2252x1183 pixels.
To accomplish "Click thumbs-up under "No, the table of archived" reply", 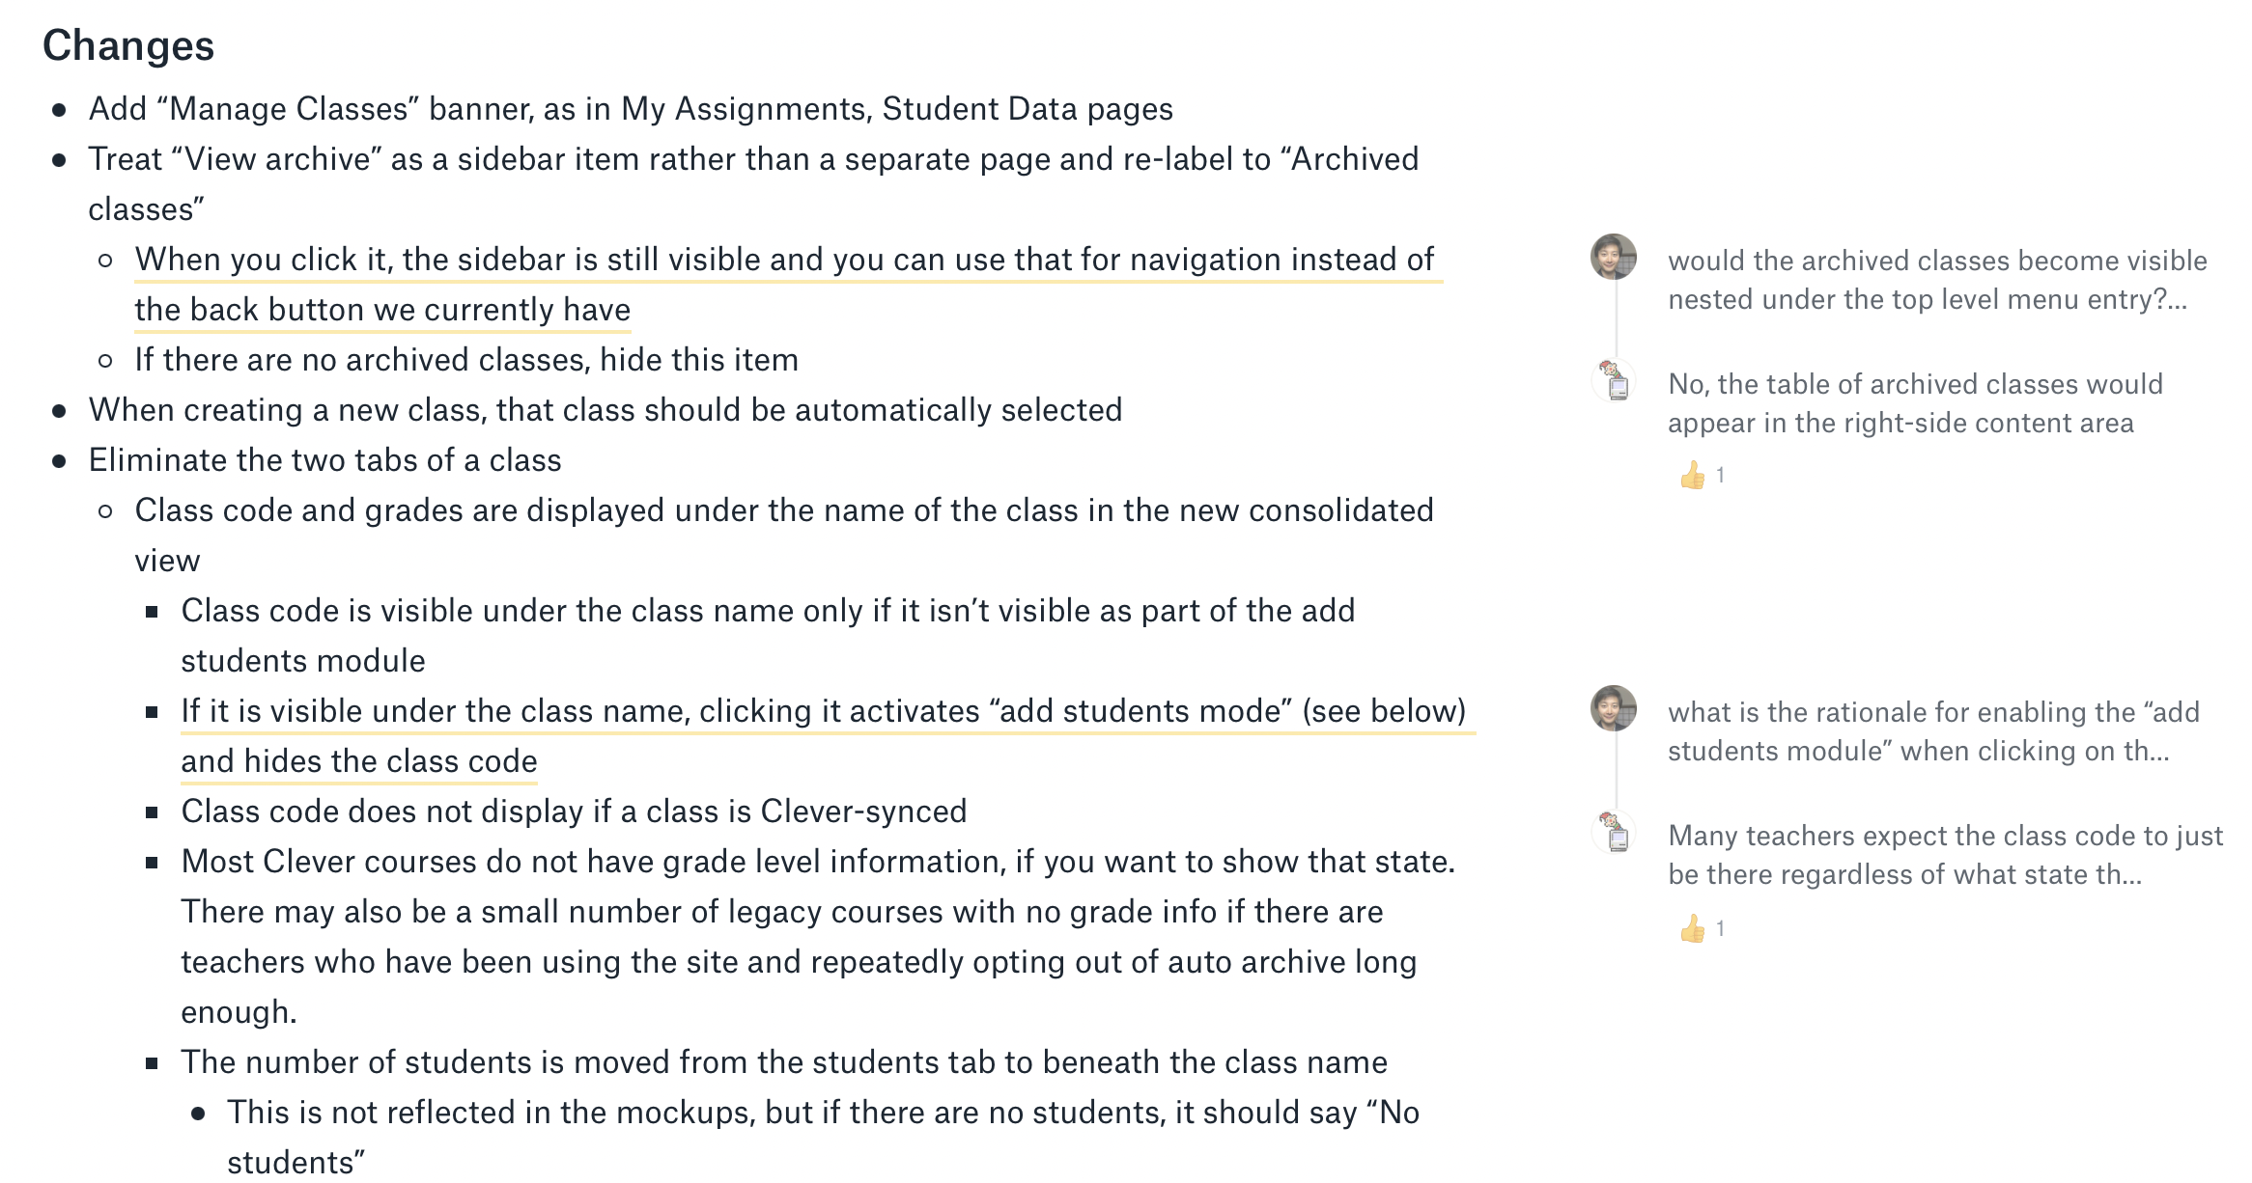I will (x=1692, y=475).
